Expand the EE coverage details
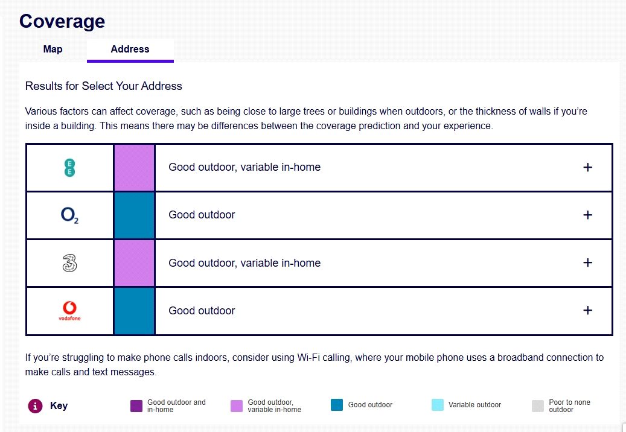Screen dimensions: 626x432 [x=587, y=168]
